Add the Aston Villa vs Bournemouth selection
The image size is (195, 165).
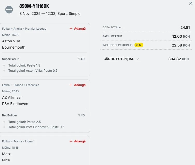tap(77, 29)
